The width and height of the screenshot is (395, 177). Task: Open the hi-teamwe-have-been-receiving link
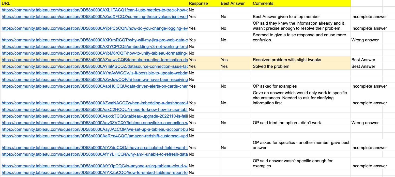click(95, 80)
